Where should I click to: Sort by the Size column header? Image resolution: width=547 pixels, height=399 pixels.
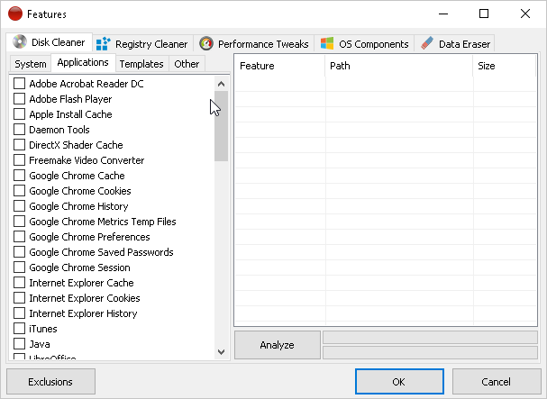505,66
